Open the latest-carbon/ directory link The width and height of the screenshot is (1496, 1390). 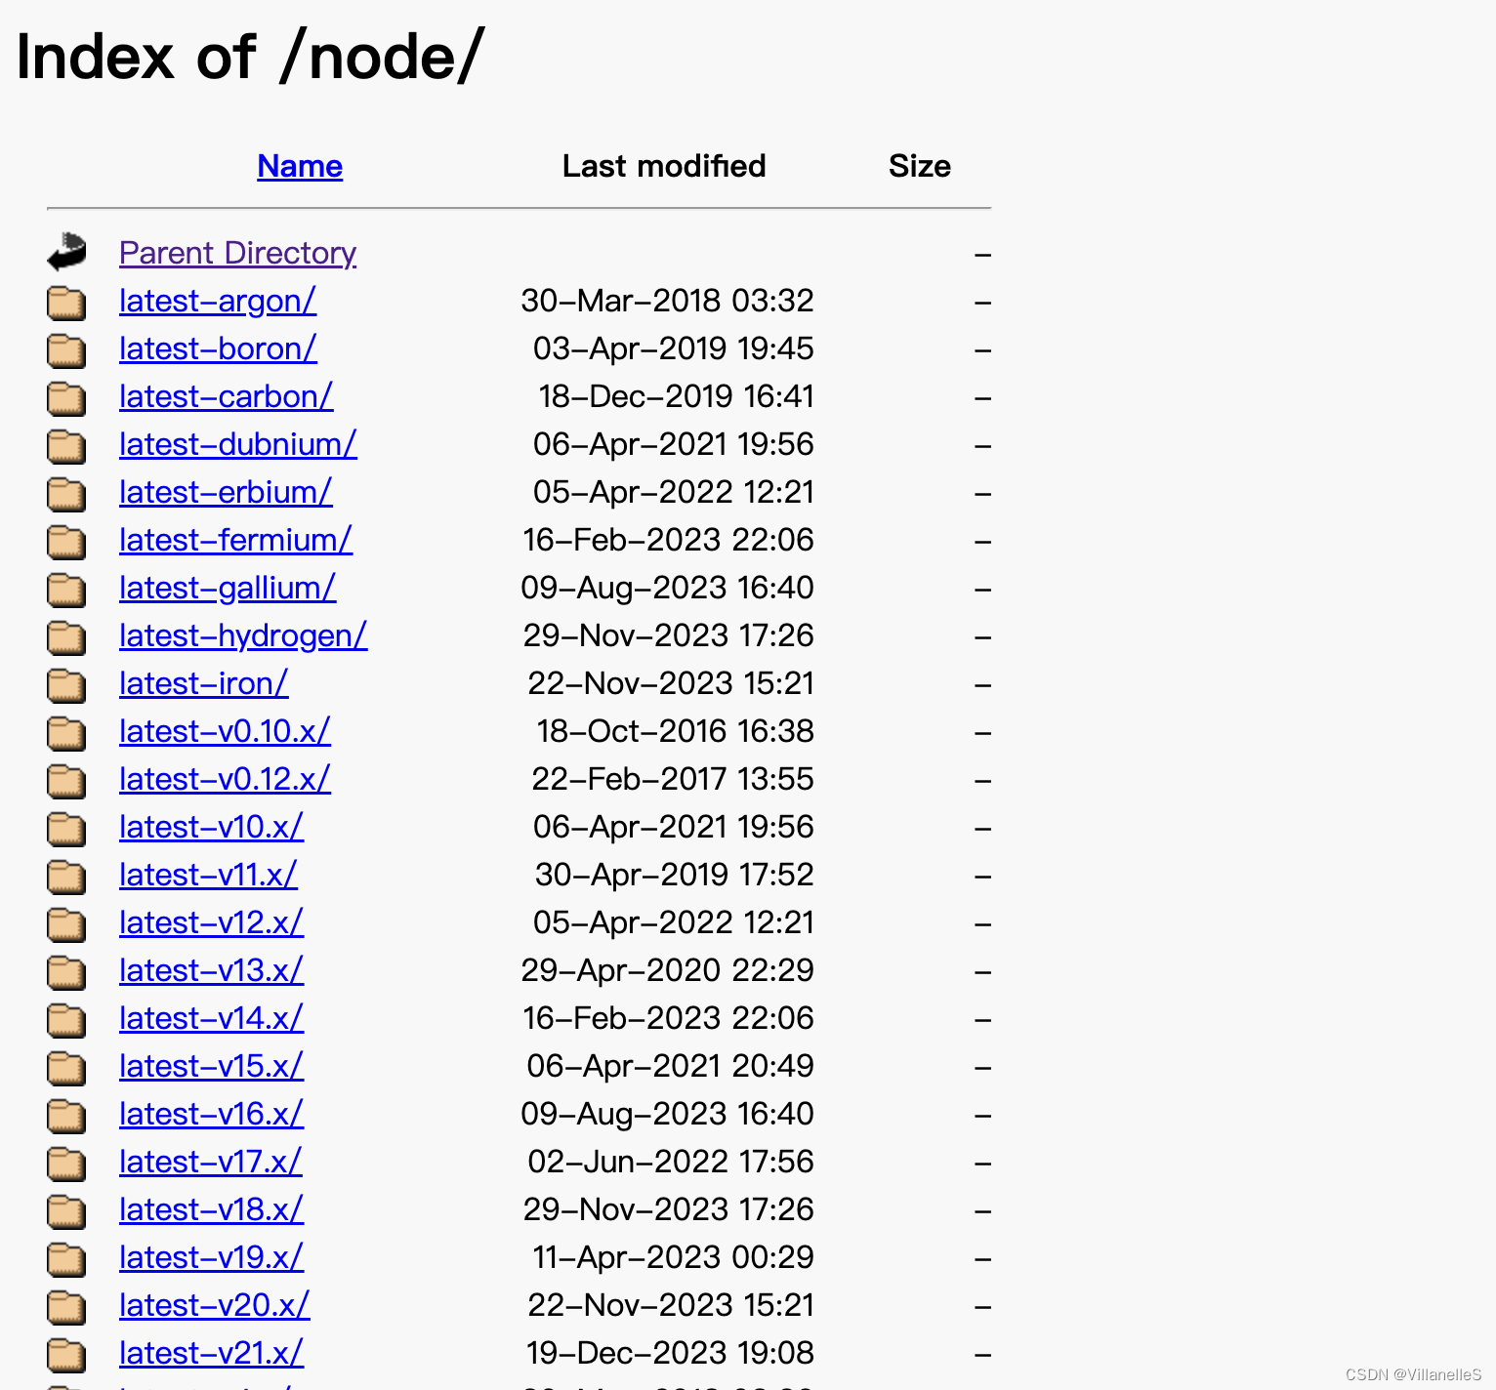[226, 396]
